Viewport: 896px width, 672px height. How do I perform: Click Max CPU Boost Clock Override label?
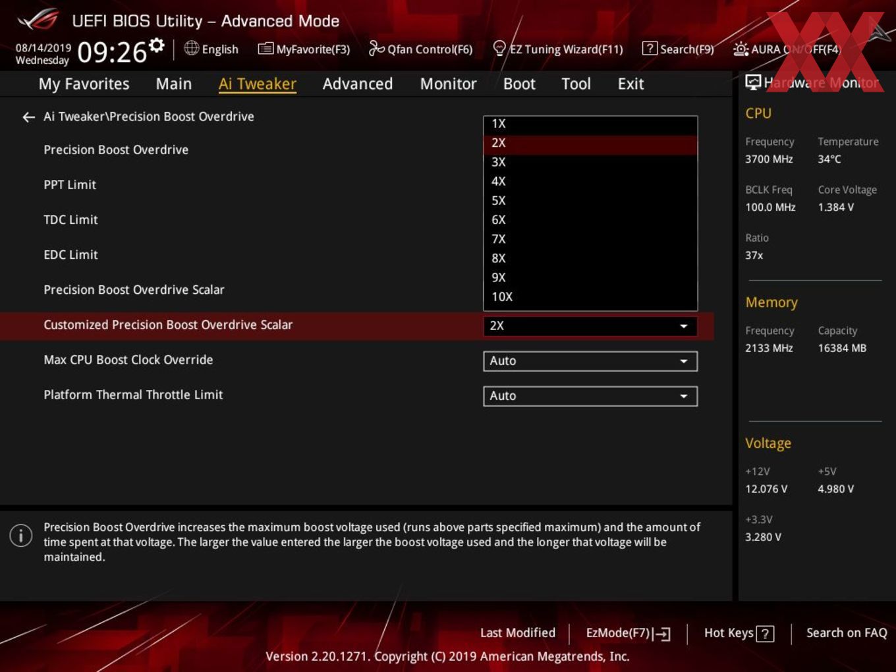click(128, 360)
